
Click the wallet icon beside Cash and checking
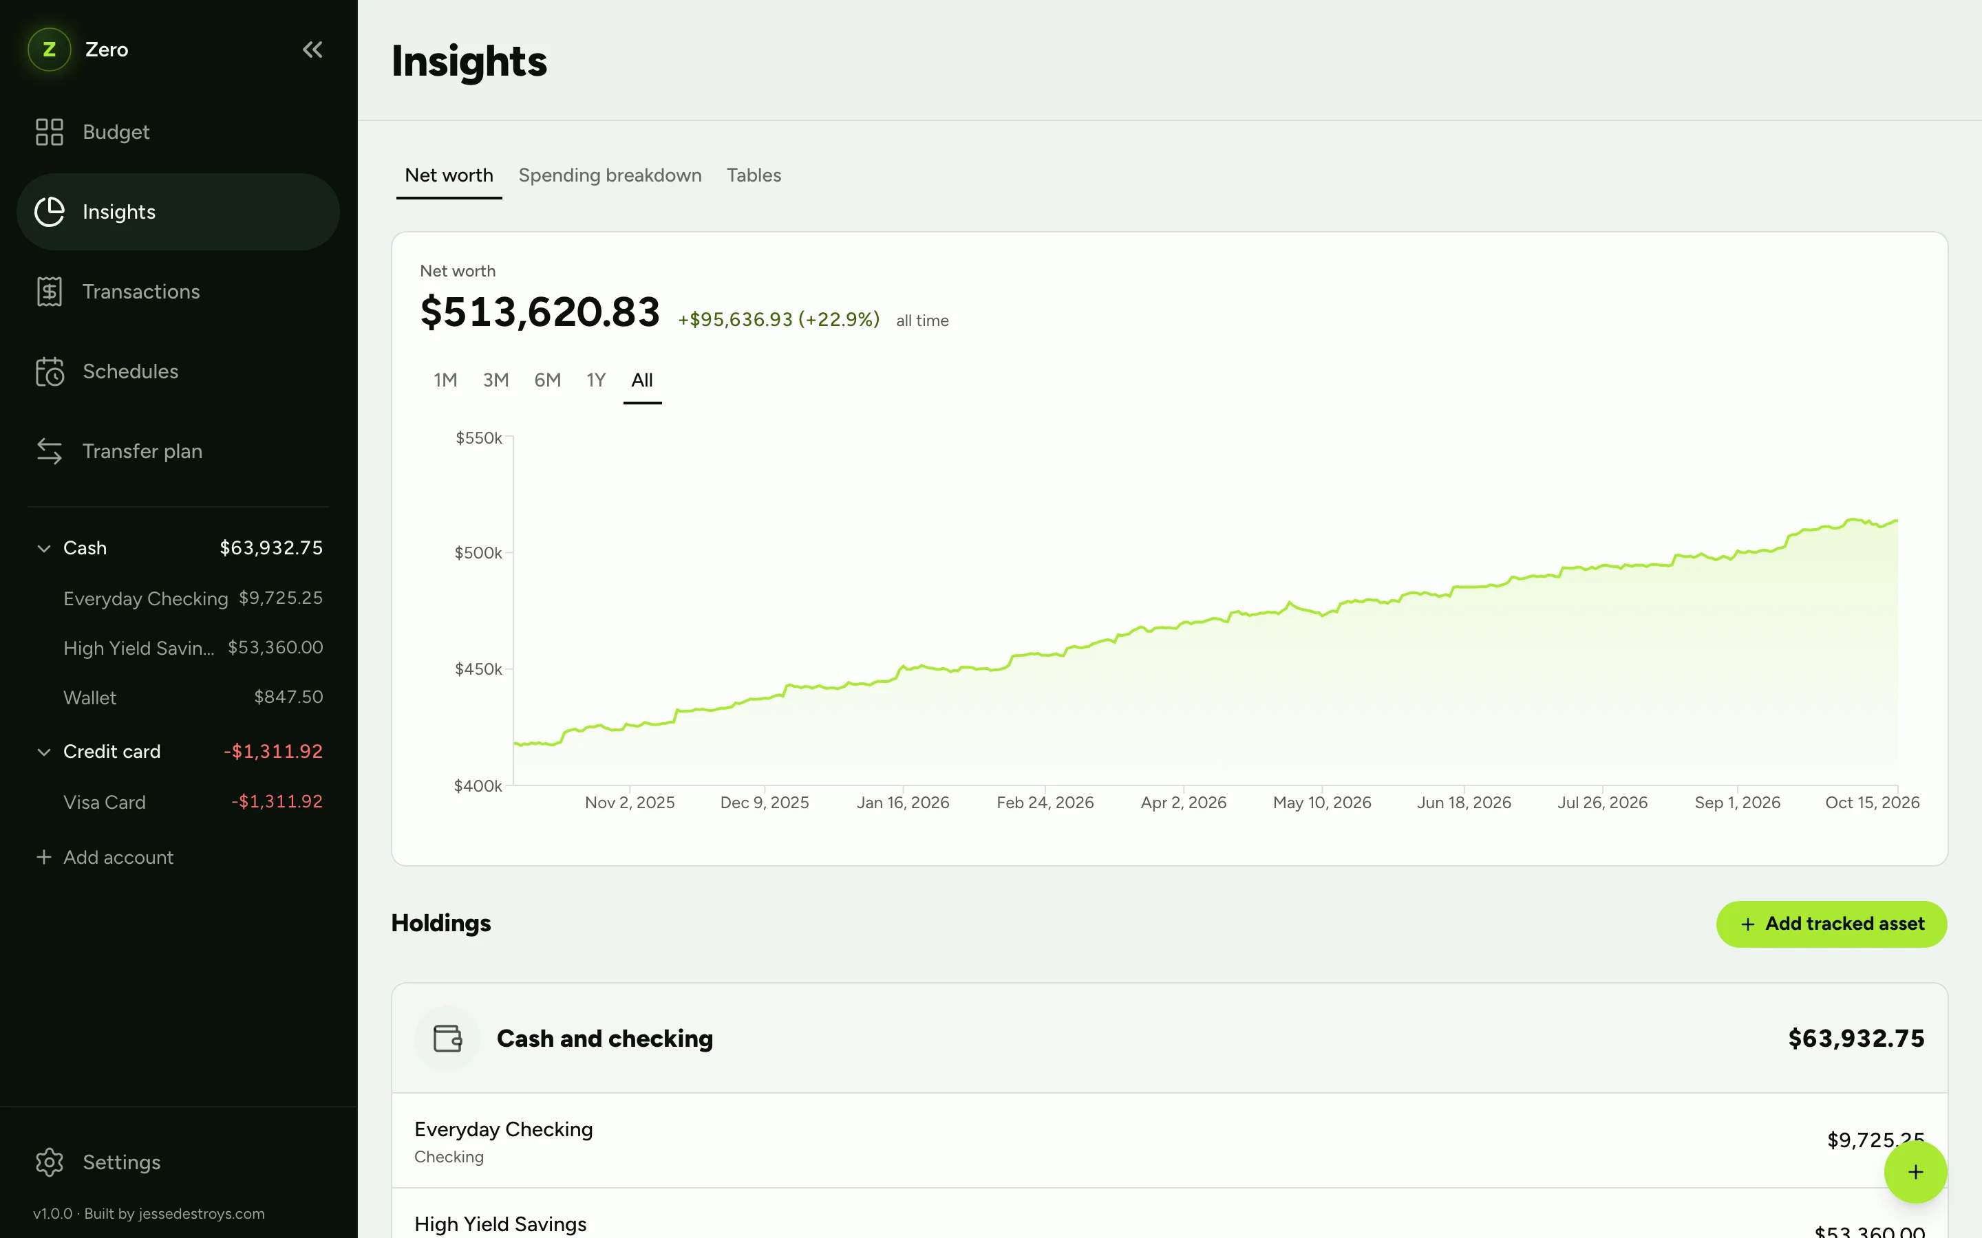point(447,1039)
